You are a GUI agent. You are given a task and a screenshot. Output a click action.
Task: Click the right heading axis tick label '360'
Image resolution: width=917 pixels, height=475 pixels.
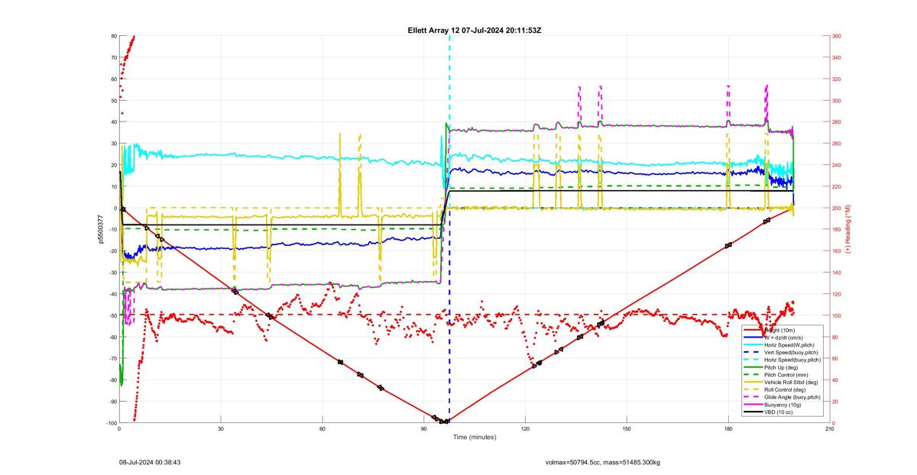(x=837, y=36)
